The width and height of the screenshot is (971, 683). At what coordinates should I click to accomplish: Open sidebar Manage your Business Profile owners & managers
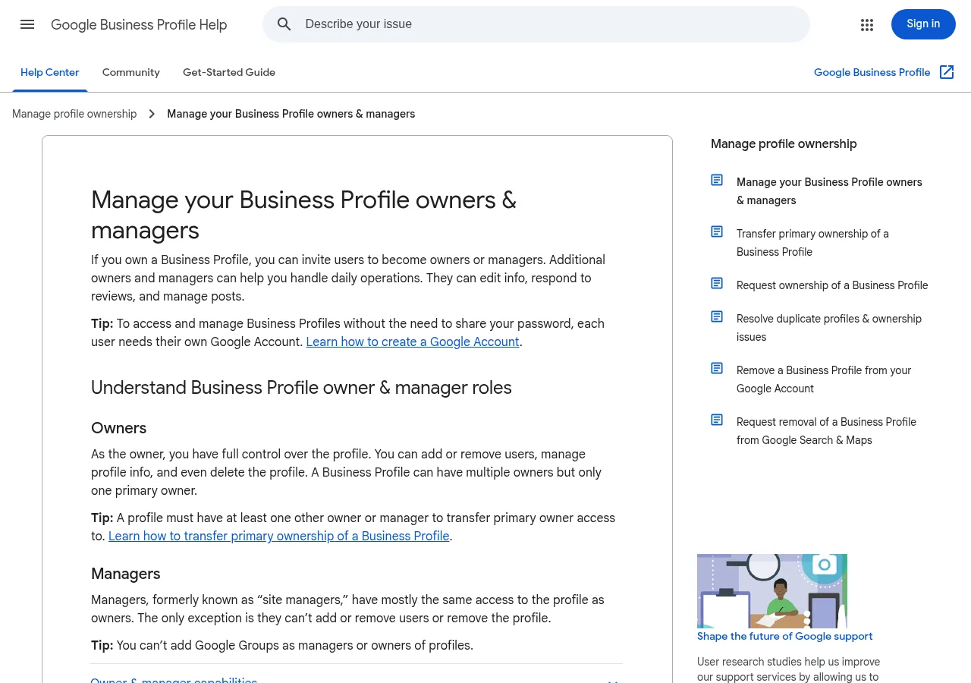coord(829,191)
